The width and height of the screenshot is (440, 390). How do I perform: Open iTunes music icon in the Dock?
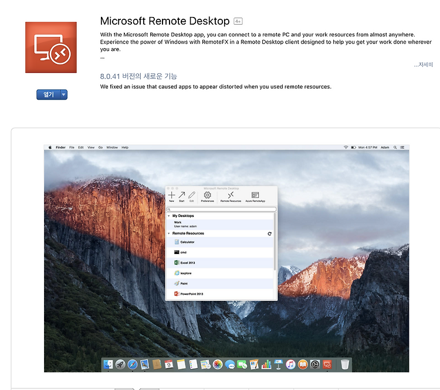[x=291, y=364]
